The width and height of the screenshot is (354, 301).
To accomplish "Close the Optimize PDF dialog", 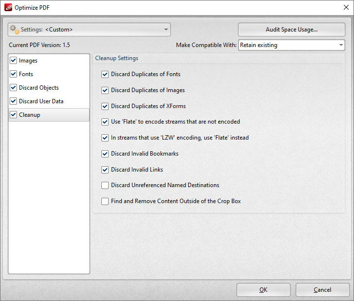I will 346,7.
